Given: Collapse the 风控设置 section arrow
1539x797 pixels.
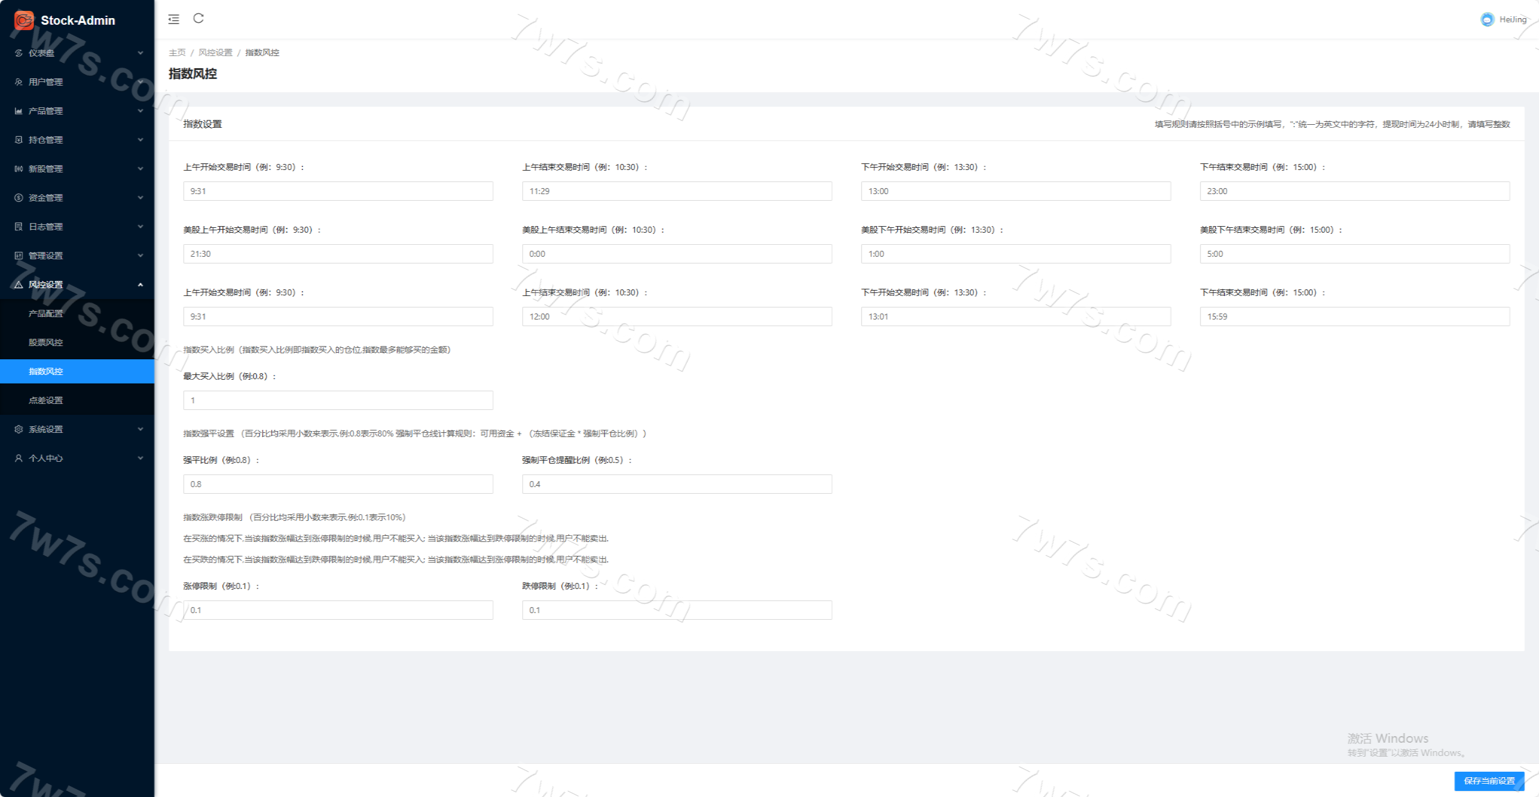Looking at the screenshot, I should [141, 285].
